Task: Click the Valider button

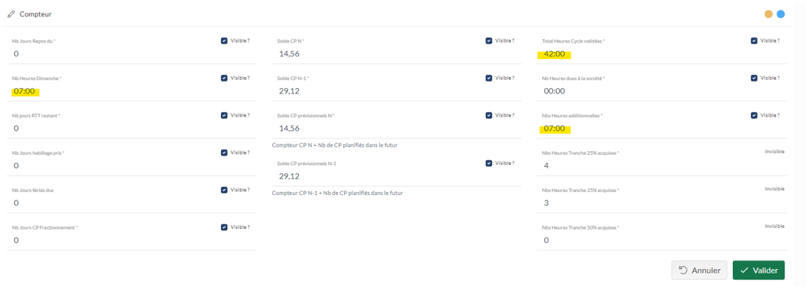Action: (x=758, y=271)
